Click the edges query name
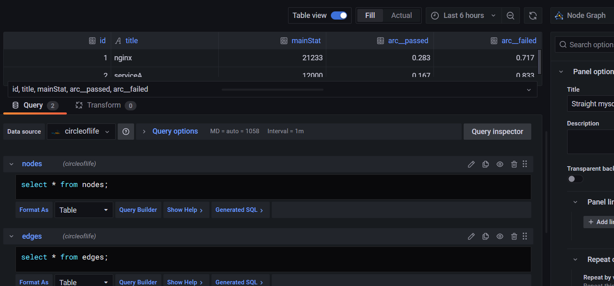This screenshot has width=614, height=286. point(32,236)
